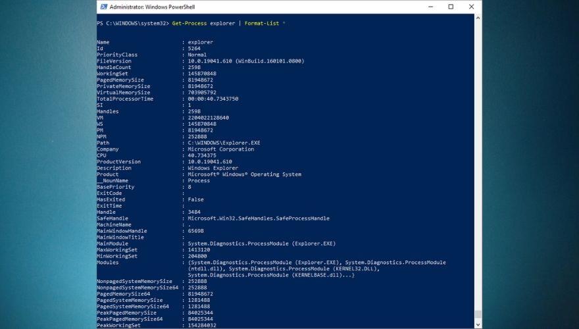Click the Get-Process command text
This screenshot has height=329, width=579.
click(x=189, y=23)
